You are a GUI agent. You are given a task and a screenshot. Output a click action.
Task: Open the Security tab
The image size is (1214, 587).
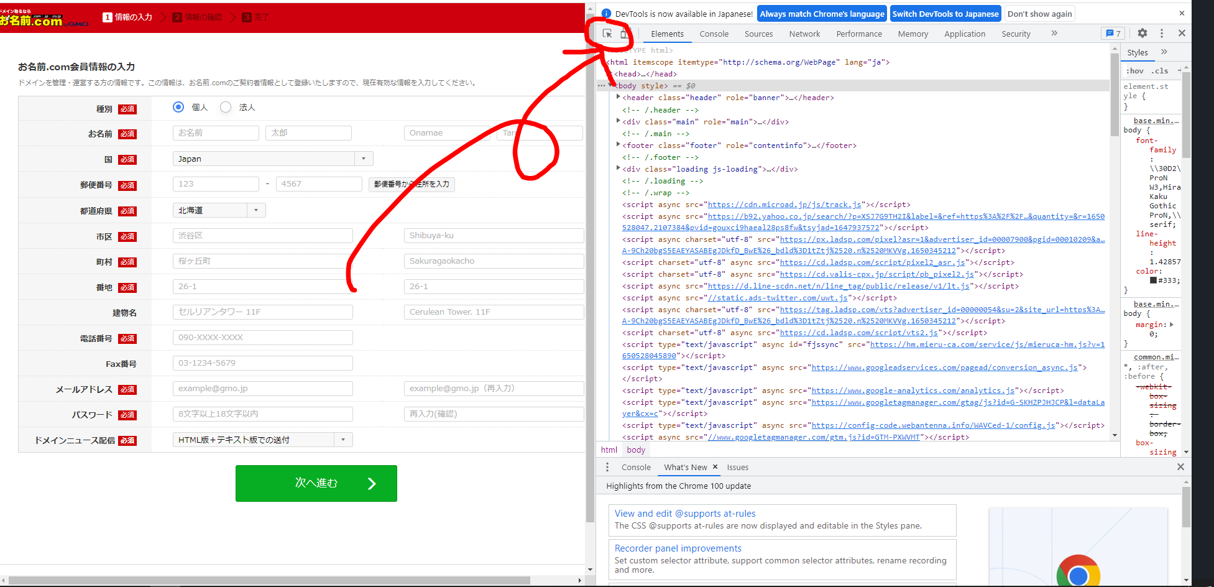click(1016, 34)
